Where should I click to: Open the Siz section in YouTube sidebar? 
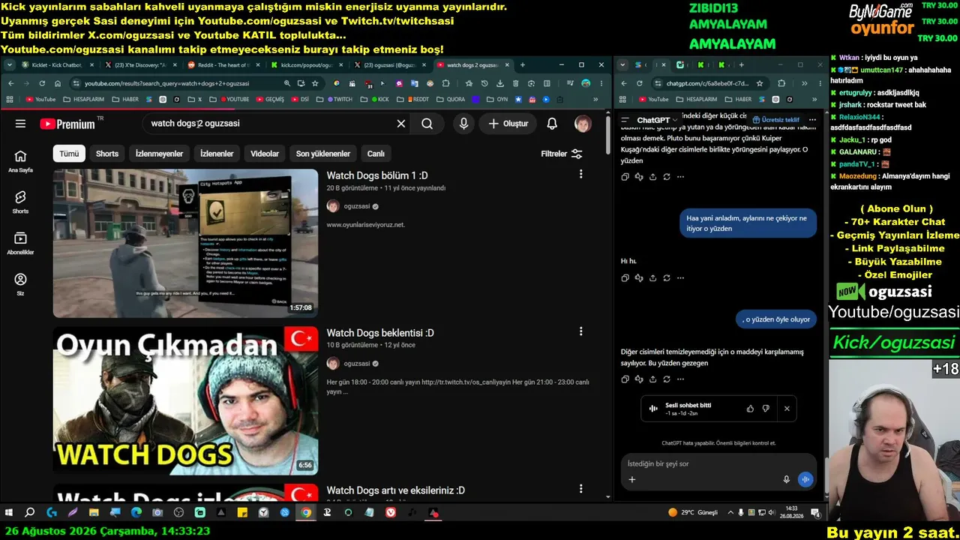[20, 284]
